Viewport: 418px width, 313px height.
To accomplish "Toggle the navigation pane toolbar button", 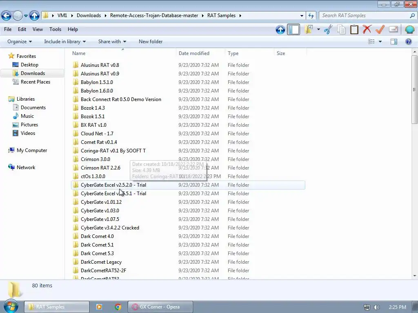I will pos(293,29).
